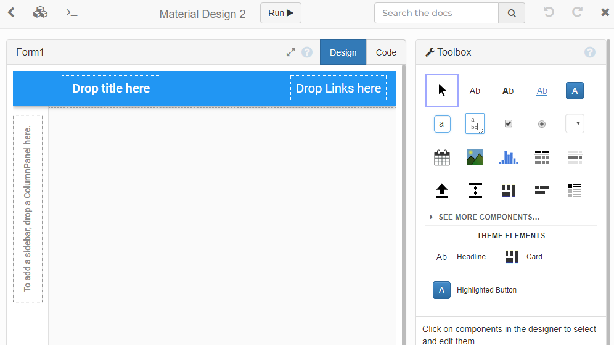Go back with the left chevron icon
The image size is (614, 345).
coord(11,13)
